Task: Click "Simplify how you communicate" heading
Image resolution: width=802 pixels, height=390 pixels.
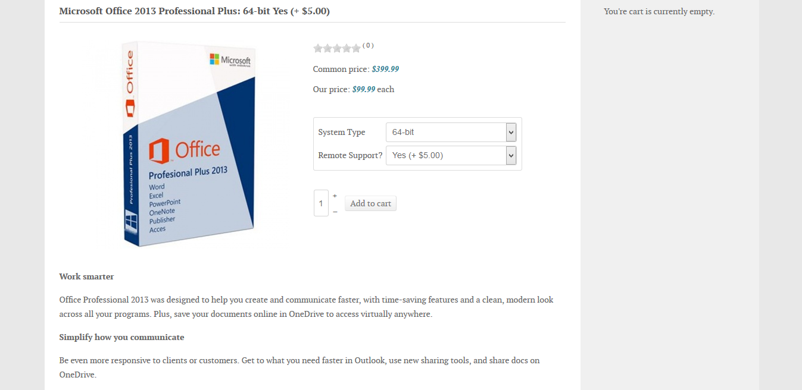Action: (x=121, y=337)
